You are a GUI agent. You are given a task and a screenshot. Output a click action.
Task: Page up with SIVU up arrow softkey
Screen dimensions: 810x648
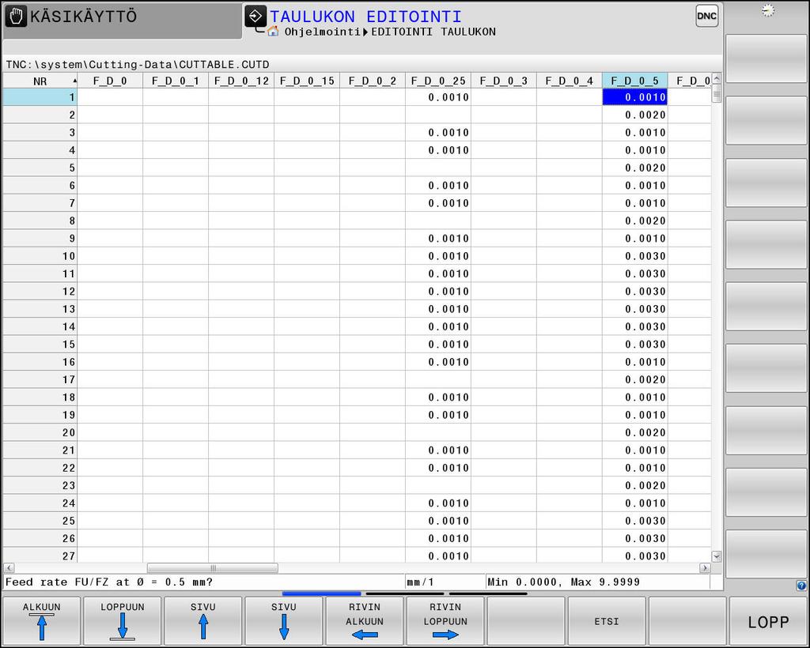point(203,620)
